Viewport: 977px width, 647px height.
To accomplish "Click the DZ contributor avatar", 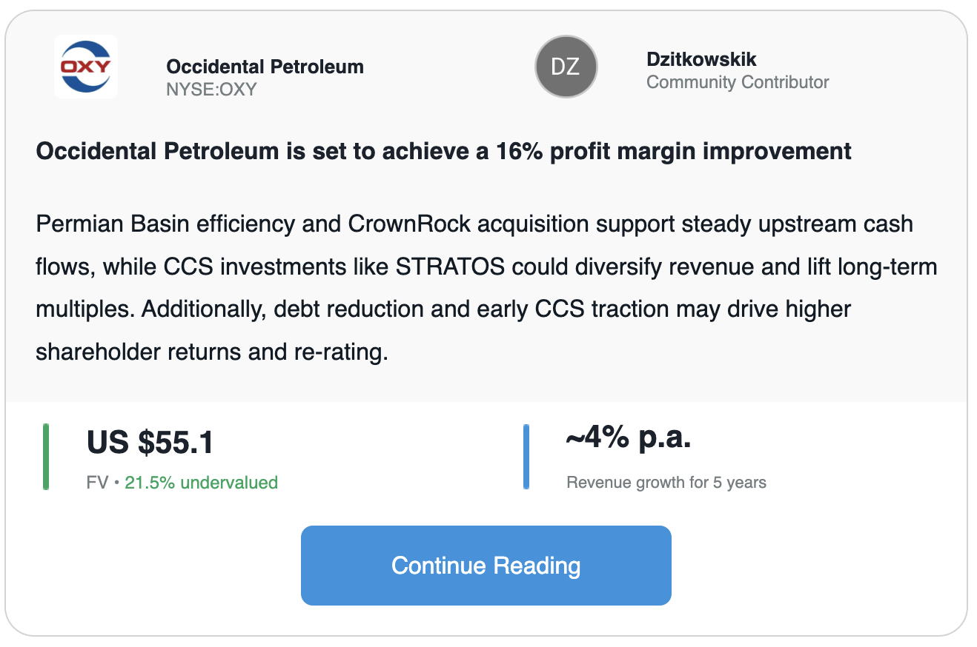I will click(566, 67).
